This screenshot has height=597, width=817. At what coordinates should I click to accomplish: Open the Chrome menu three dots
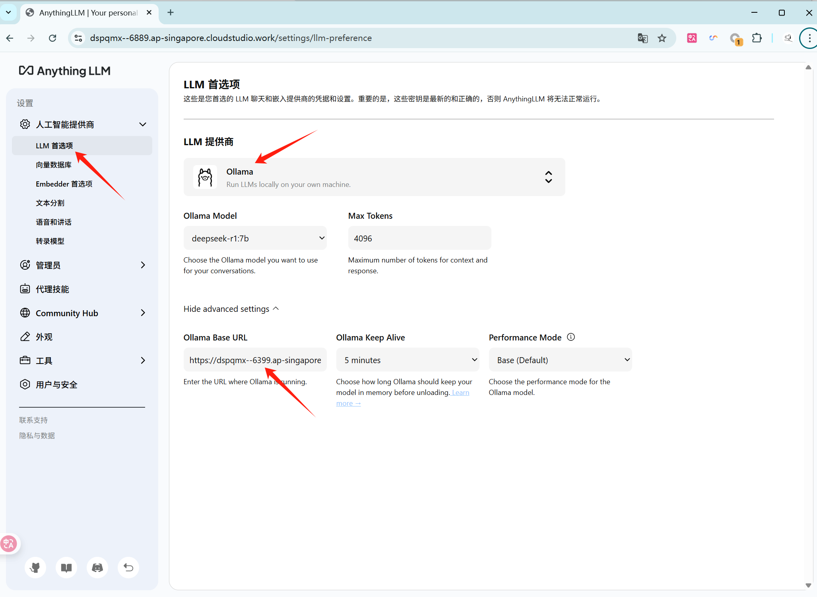[x=809, y=38]
